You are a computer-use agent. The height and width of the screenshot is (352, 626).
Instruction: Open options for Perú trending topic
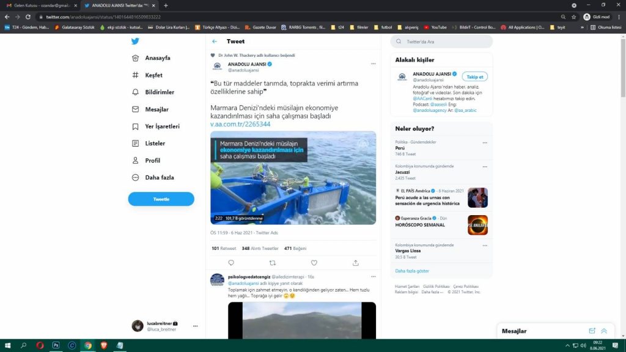[485, 142]
